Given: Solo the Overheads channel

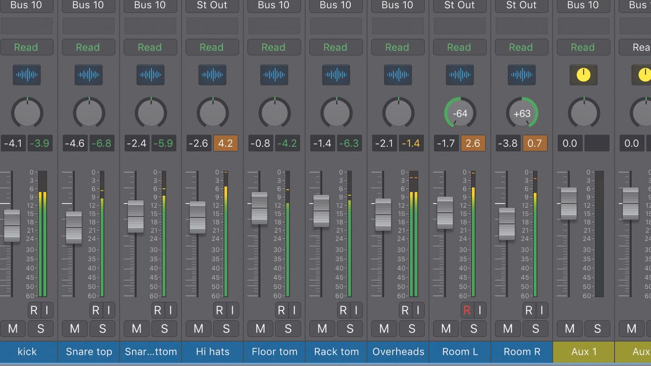Looking at the screenshot, I should pos(412,329).
